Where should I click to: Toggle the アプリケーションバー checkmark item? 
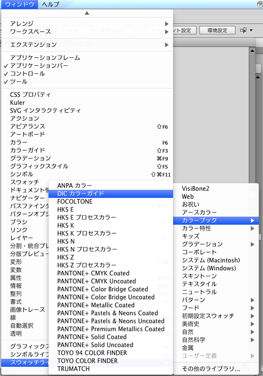[x=39, y=65]
